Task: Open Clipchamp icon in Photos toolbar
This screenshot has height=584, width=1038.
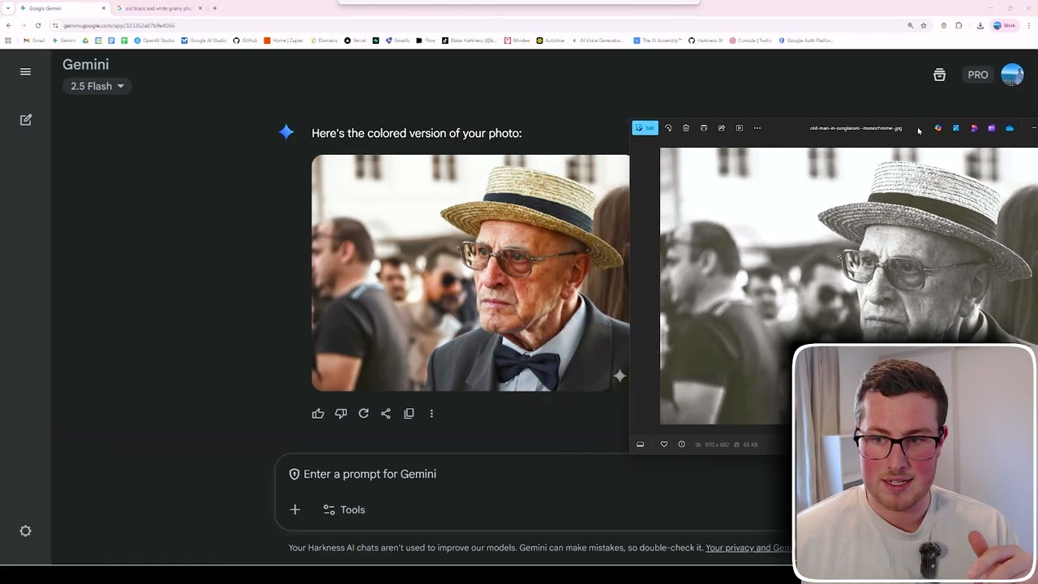Action: pyautogui.click(x=992, y=128)
